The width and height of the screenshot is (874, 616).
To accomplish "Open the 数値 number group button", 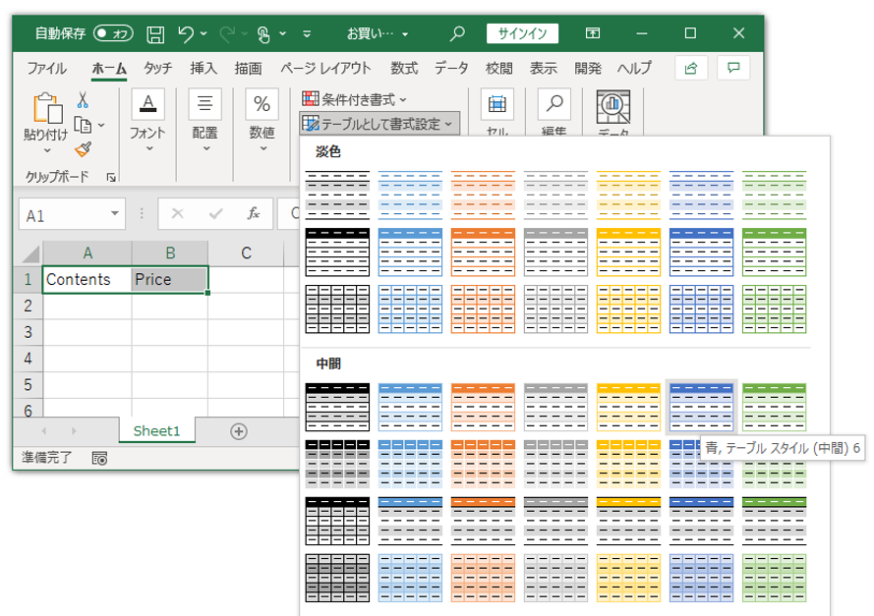I will click(x=262, y=121).
